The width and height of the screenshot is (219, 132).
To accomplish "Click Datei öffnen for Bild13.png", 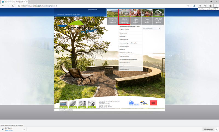I will pyautogui.click(x=9, y=130).
